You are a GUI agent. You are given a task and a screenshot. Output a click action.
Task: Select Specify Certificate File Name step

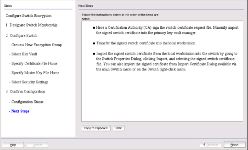click(x=33, y=63)
